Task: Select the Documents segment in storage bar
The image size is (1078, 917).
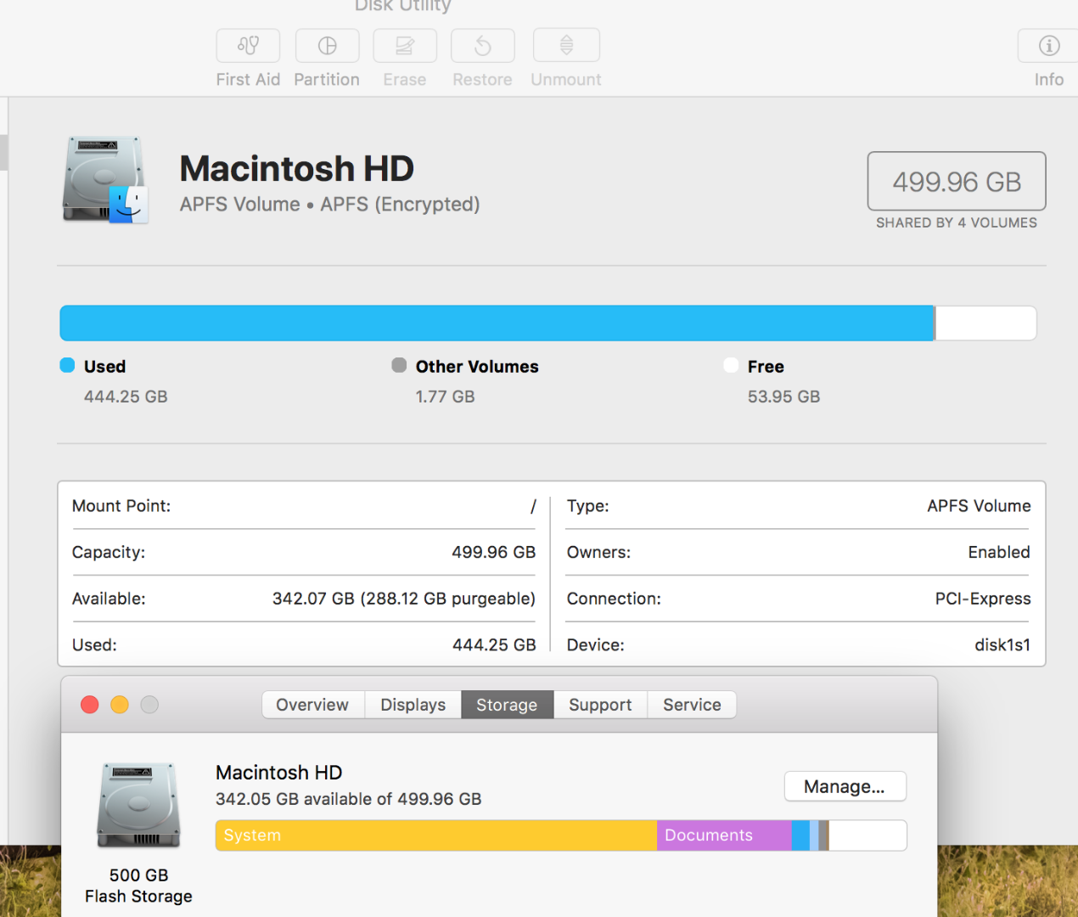Action: point(723,835)
